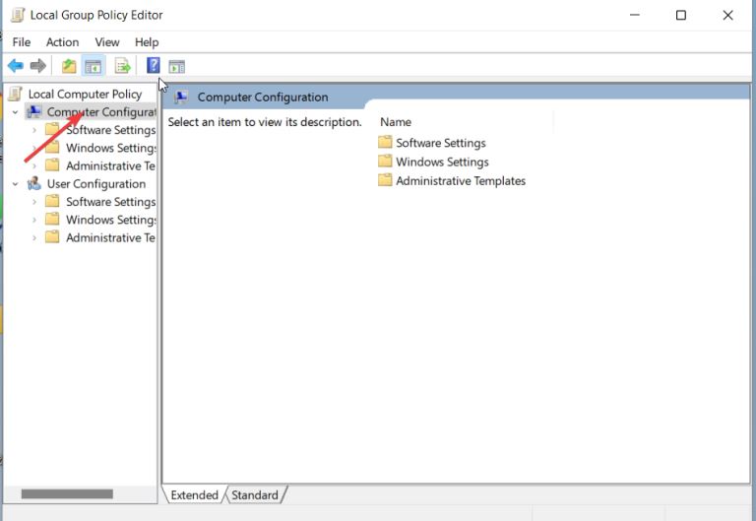Click the Local Group Policy Editor title bar icon
Screen dimensions: 756x521
coord(18,15)
